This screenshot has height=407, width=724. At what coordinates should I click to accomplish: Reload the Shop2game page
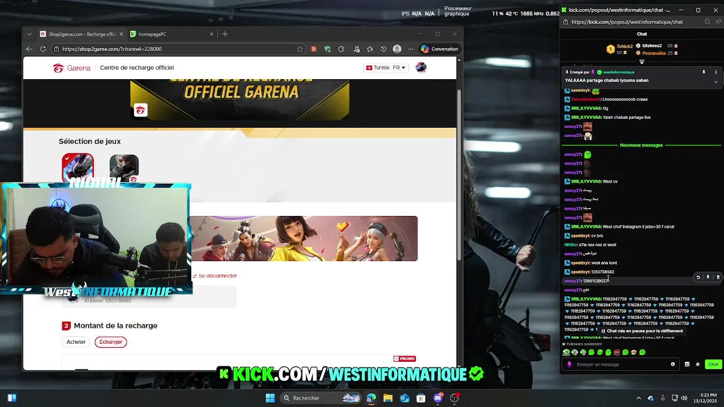click(x=43, y=49)
